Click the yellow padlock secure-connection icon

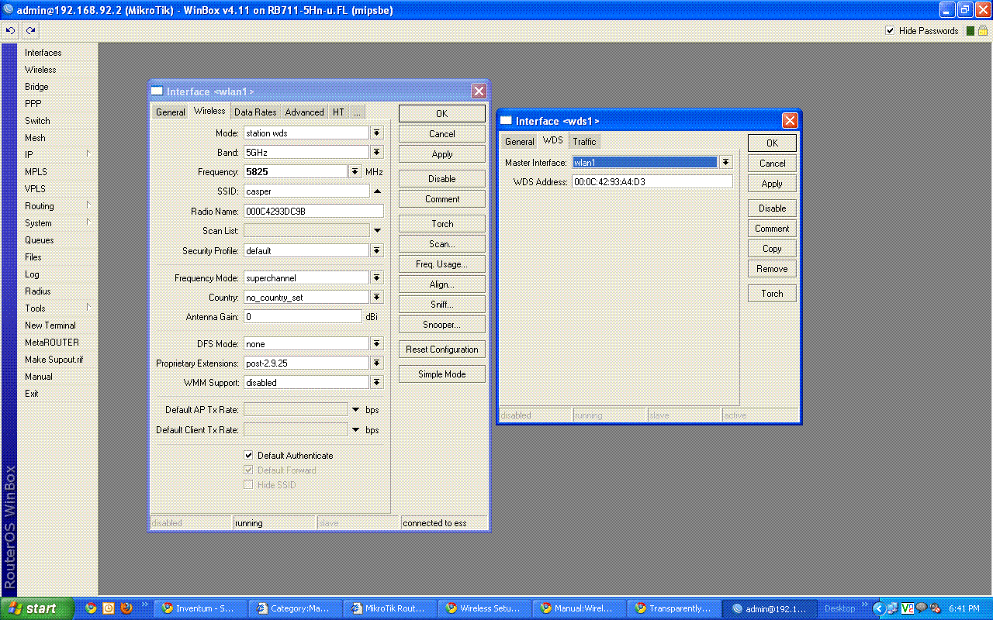tap(982, 31)
